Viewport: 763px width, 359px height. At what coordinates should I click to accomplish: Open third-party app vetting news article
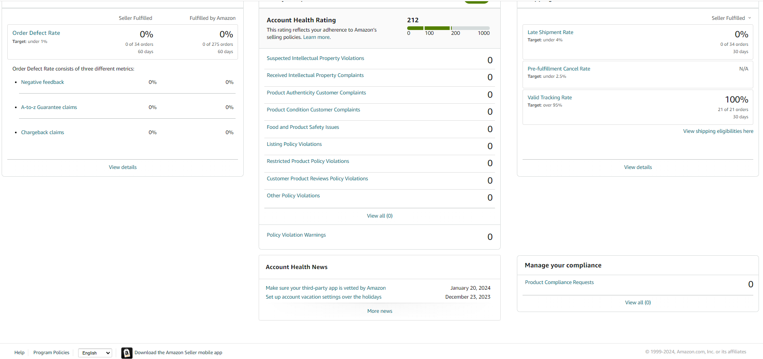coord(325,288)
